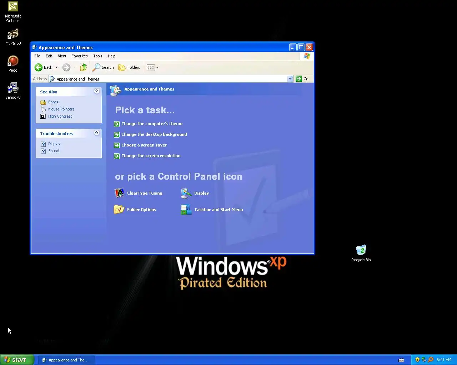Open the Favorites menu

(79, 56)
